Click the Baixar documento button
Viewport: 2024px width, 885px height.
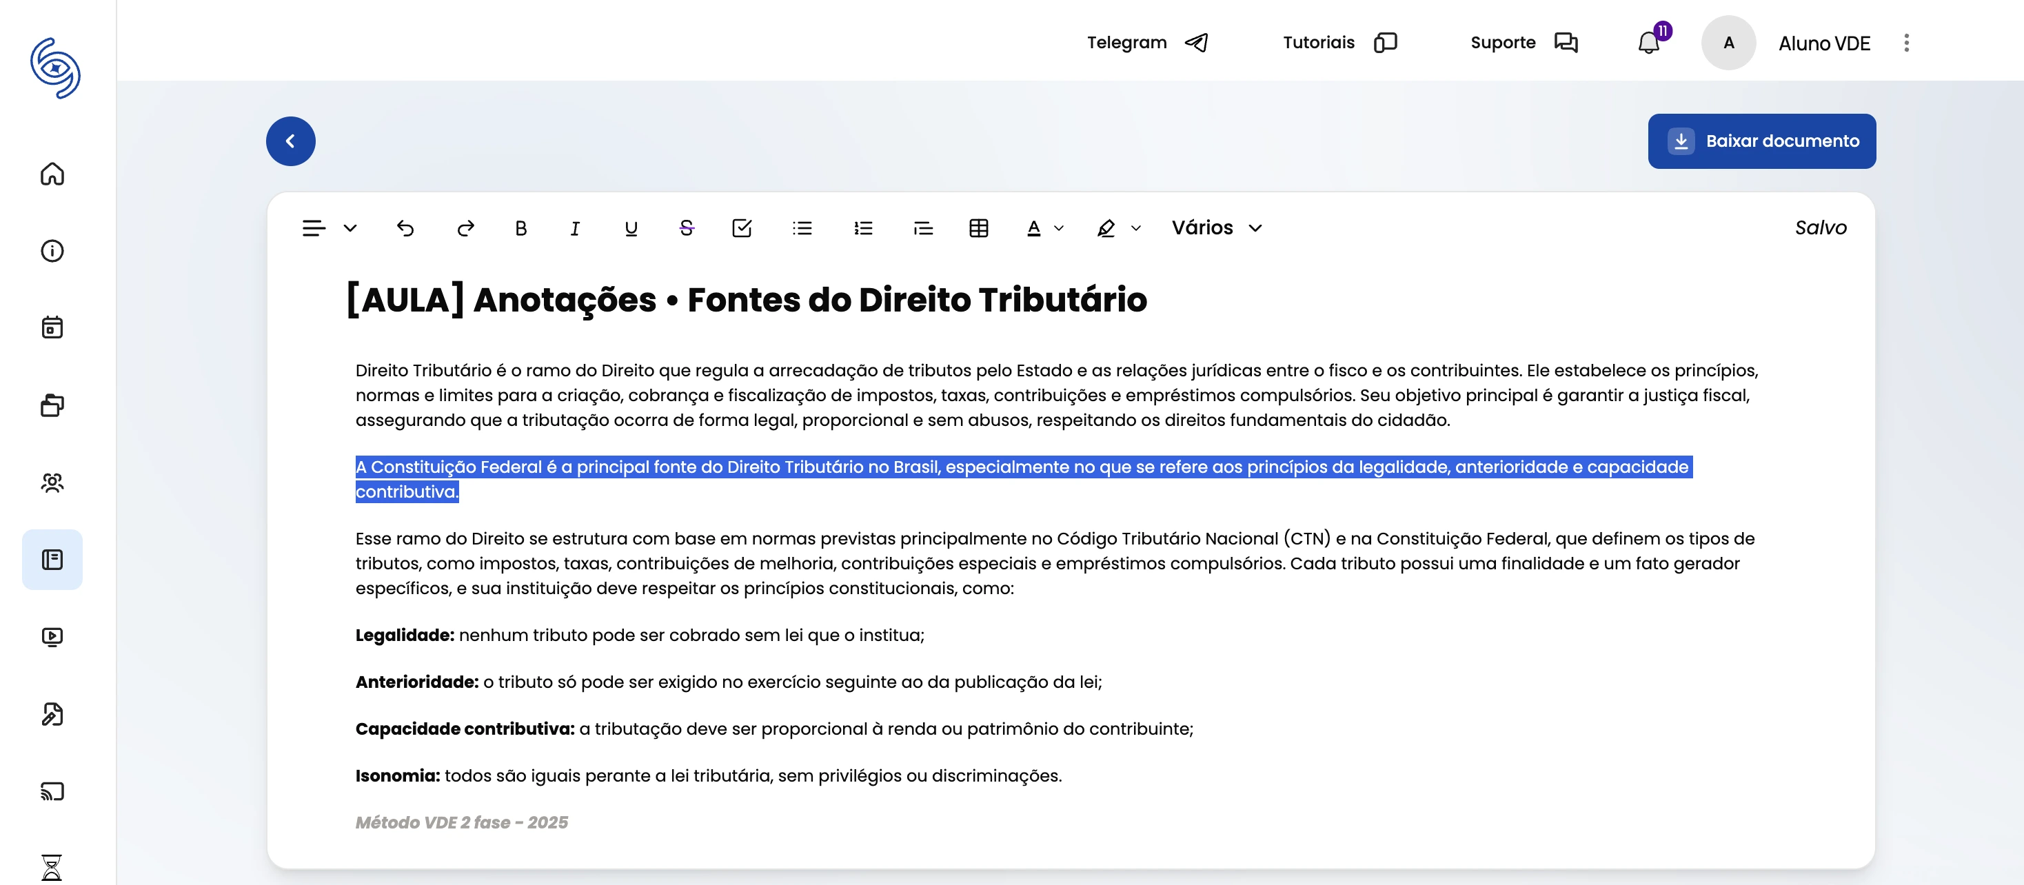point(1761,141)
